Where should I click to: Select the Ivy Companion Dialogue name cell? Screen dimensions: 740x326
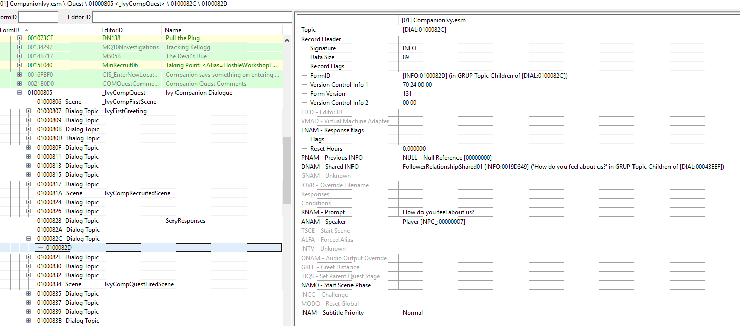199,93
